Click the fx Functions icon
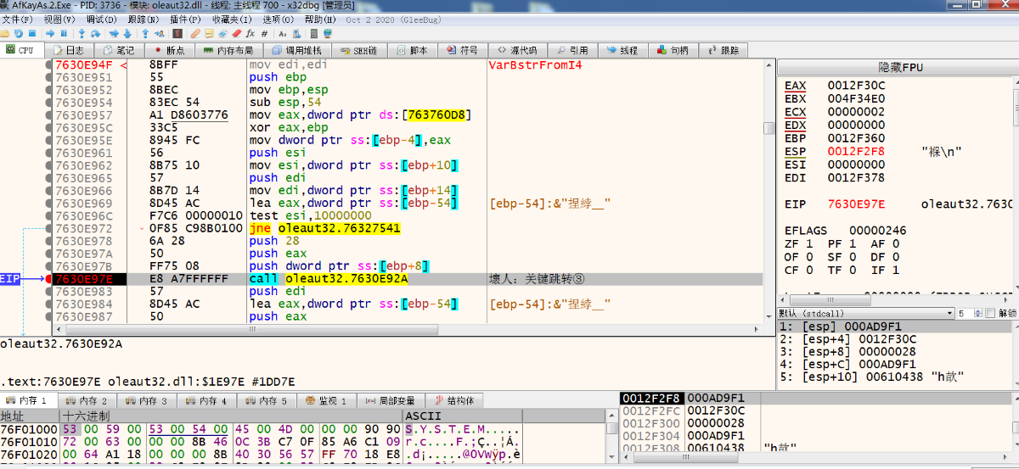The width and height of the screenshot is (1019, 469). pyautogui.click(x=251, y=34)
